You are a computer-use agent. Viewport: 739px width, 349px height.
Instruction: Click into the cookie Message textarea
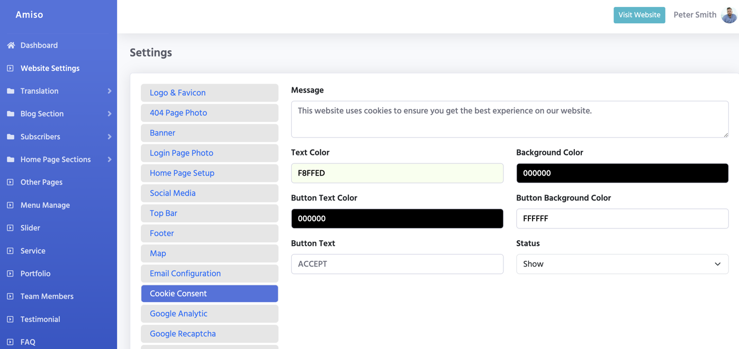[509, 120]
